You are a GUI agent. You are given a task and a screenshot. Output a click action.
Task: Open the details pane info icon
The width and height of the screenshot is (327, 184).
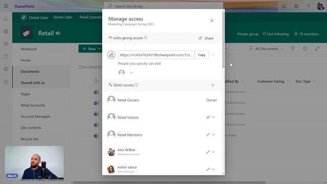click(x=305, y=49)
